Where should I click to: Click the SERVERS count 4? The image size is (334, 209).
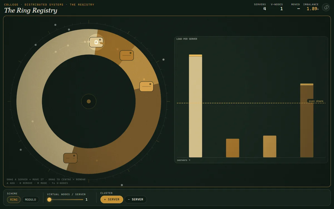pyautogui.click(x=265, y=9)
